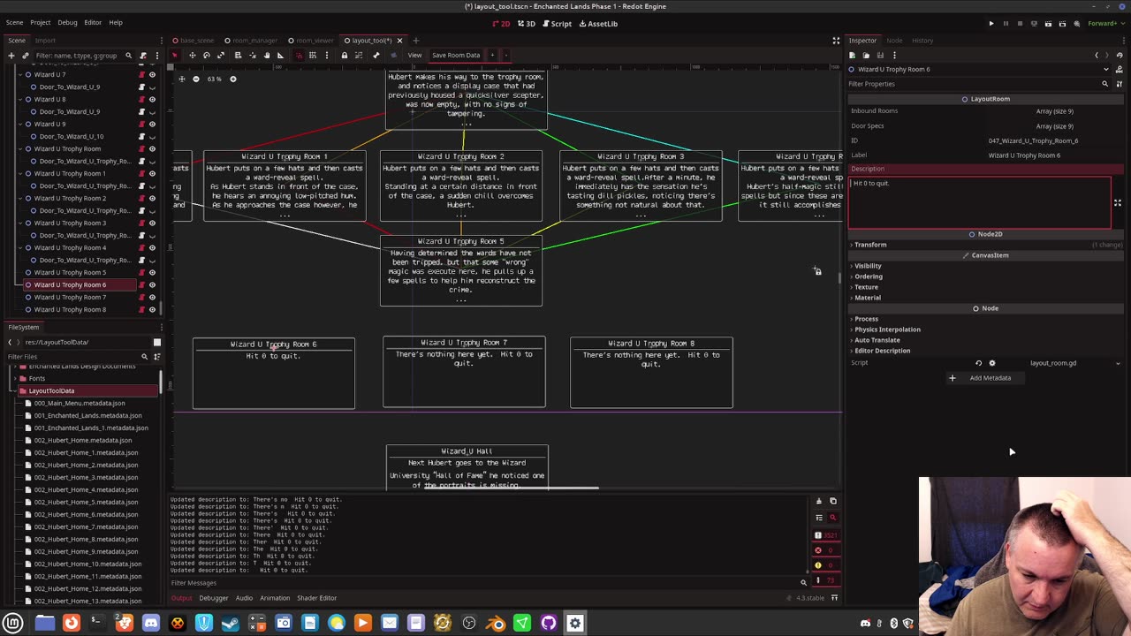This screenshot has height=636, width=1131.
Task: Toggle smart snap
Action: click(299, 55)
